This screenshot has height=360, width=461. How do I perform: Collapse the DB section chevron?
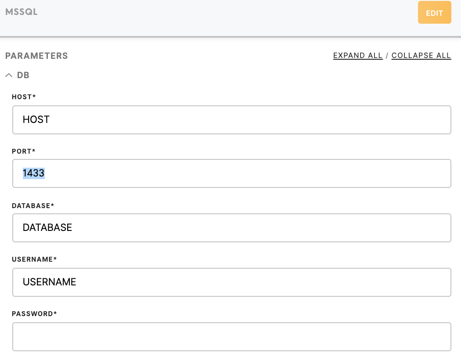[x=9, y=75]
